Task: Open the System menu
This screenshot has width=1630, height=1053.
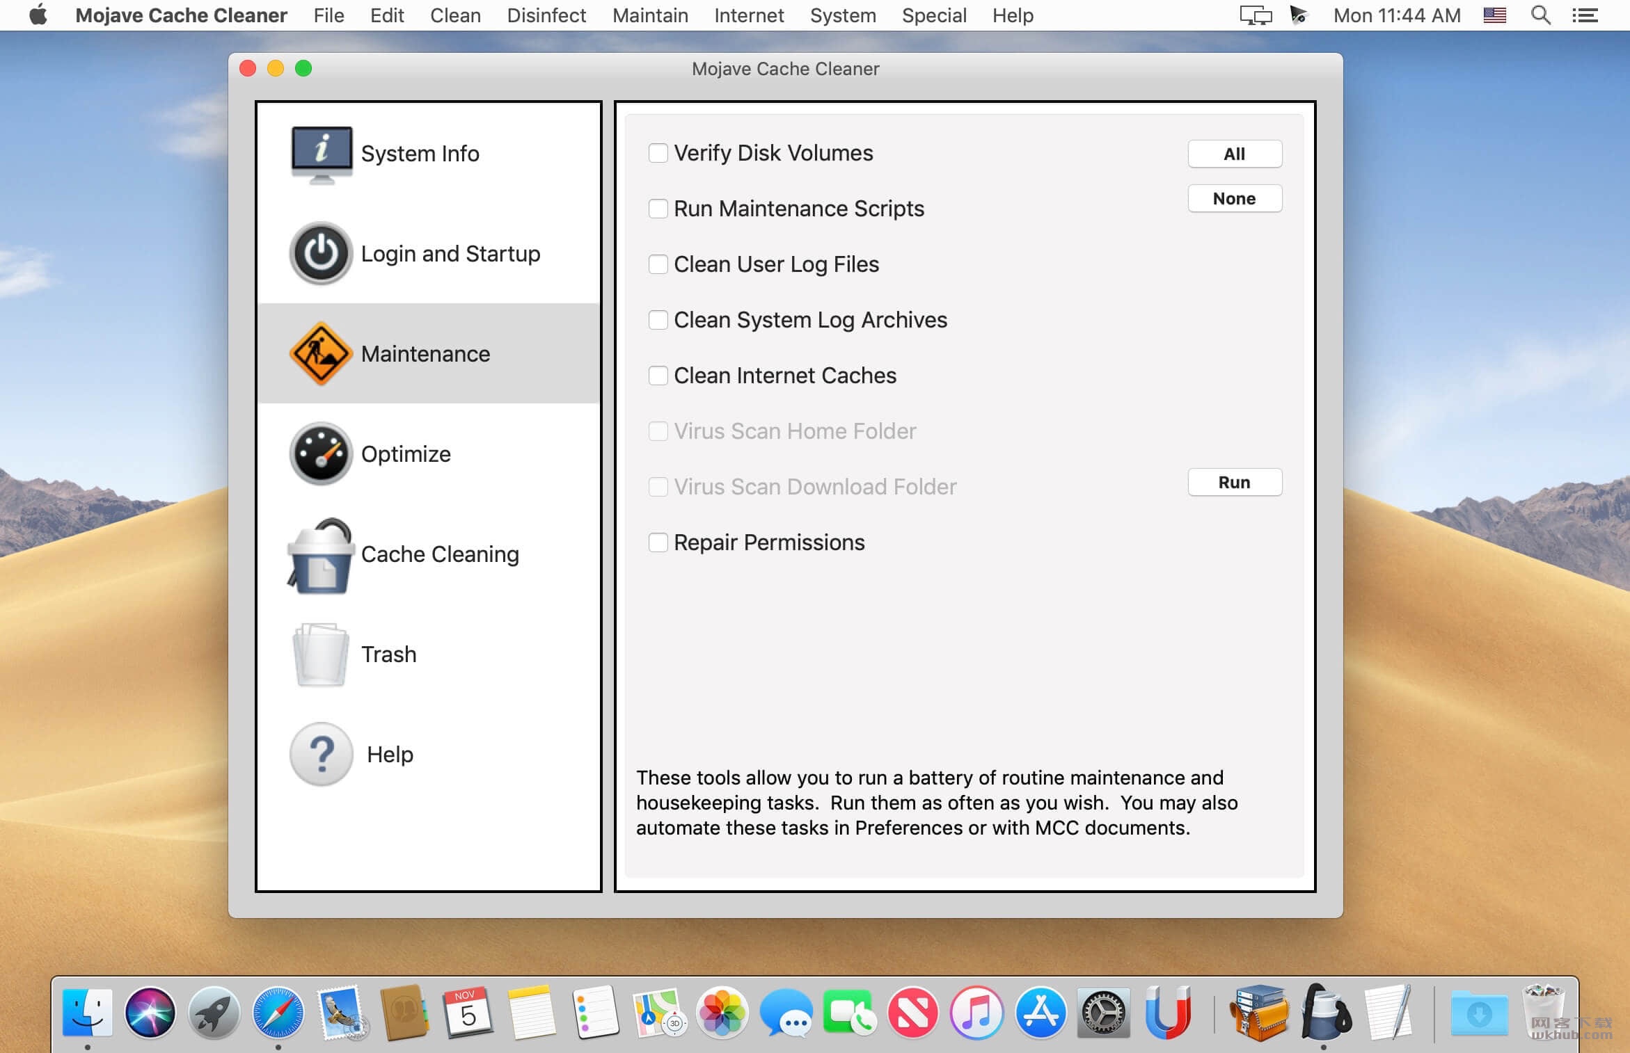Action: pyautogui.click(x=843, y=15)
